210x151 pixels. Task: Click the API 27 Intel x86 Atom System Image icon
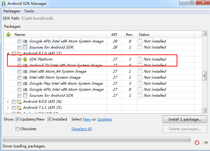click(25, 77)
